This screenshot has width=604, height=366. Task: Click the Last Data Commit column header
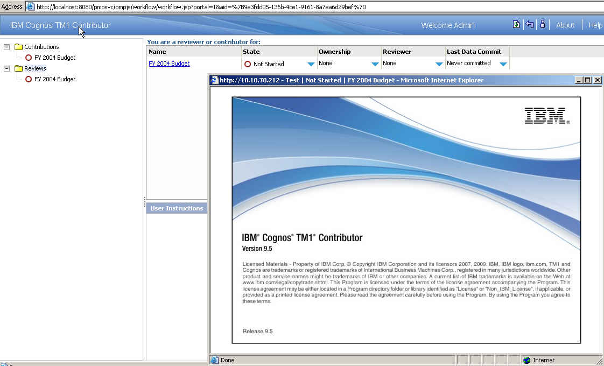[477, 52]
